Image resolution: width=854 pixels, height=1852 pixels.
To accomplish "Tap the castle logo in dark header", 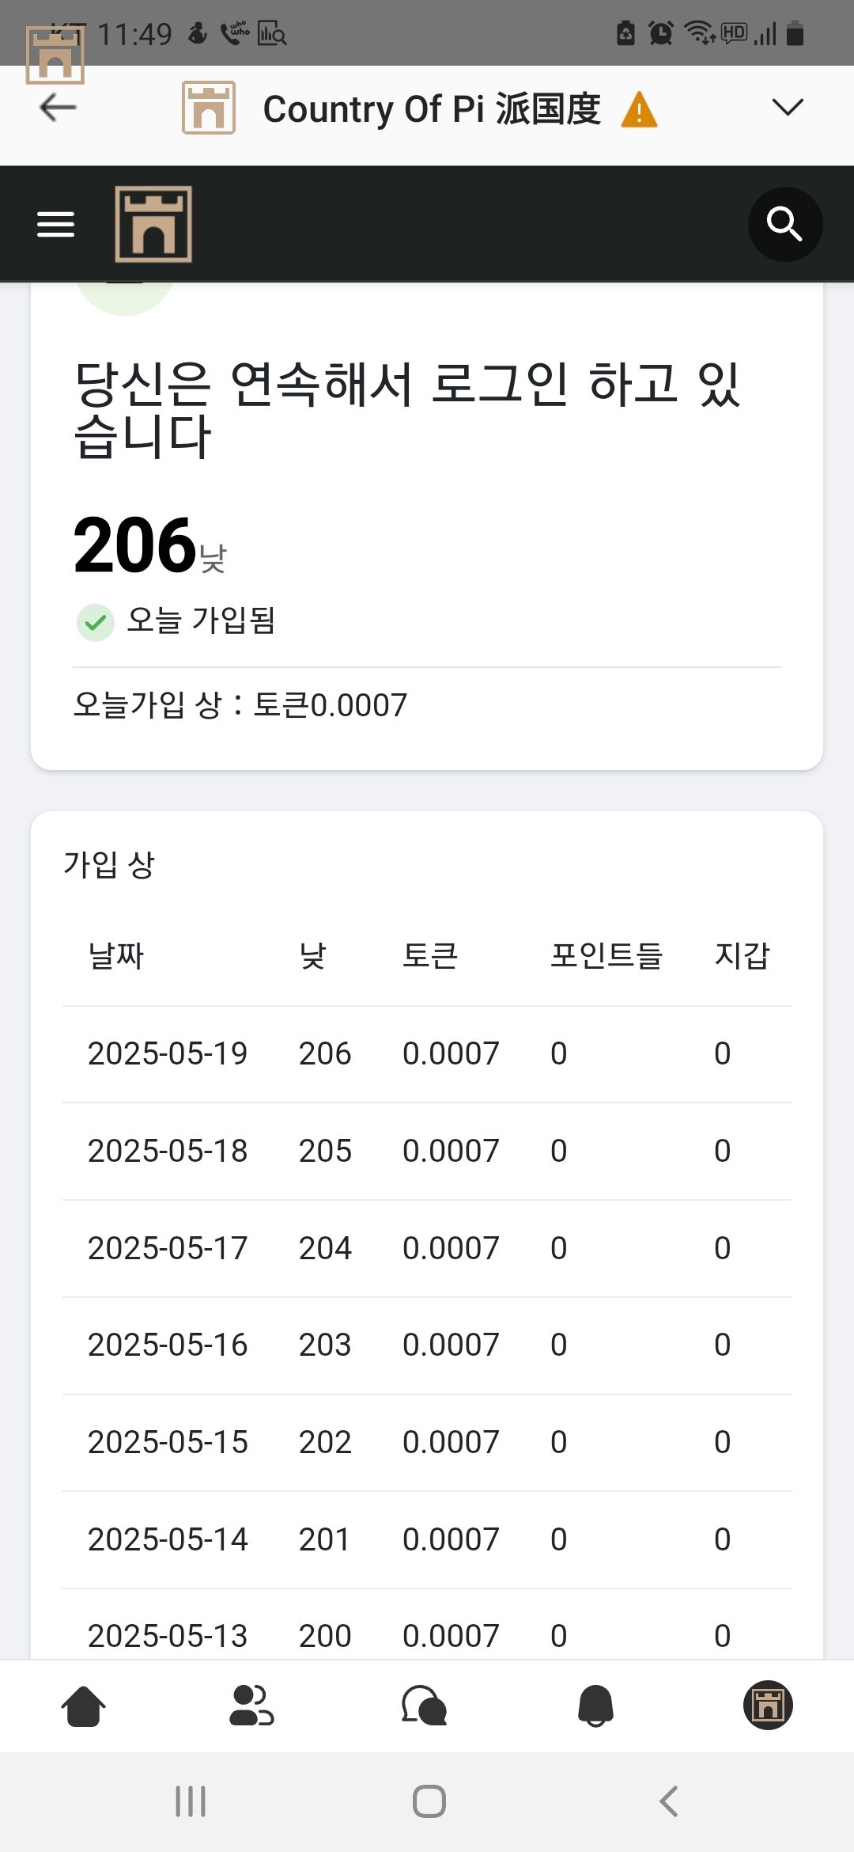I will coord(153,224).
